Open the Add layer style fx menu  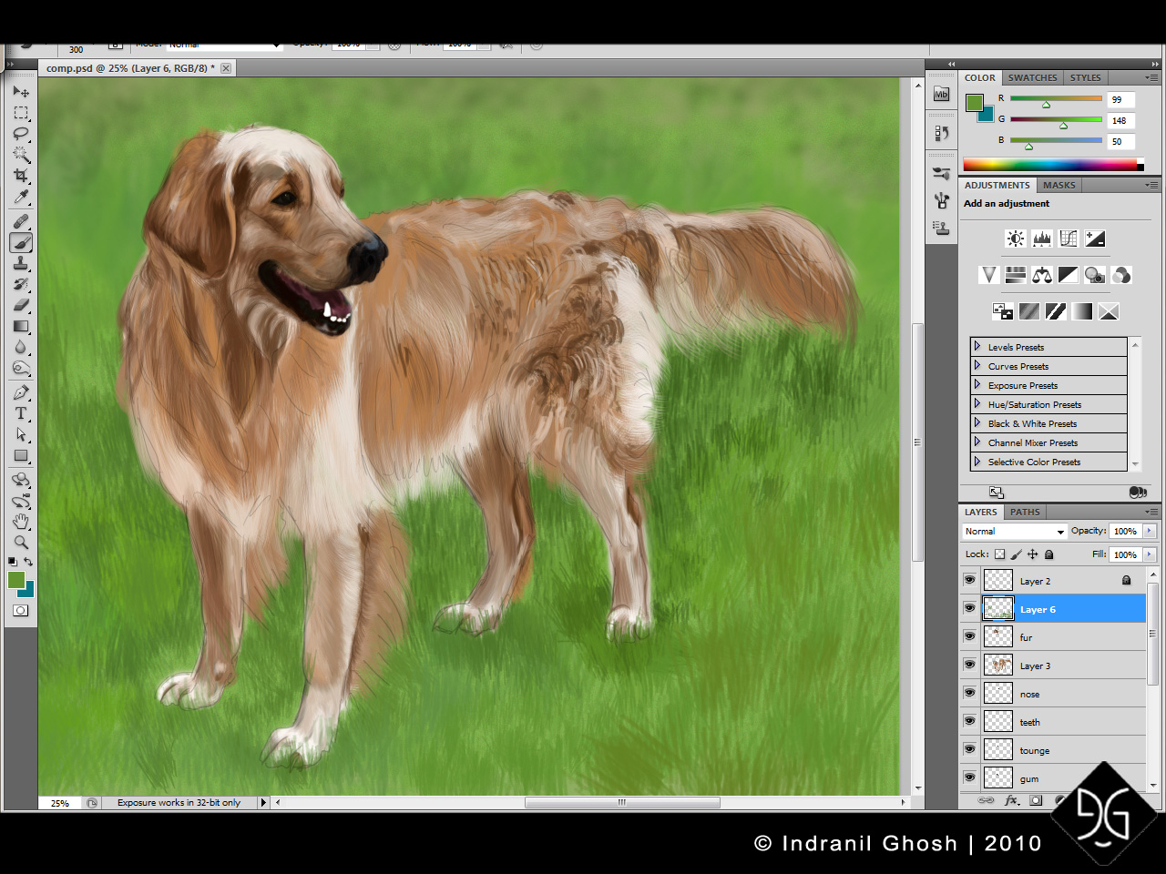[1012, 800]
